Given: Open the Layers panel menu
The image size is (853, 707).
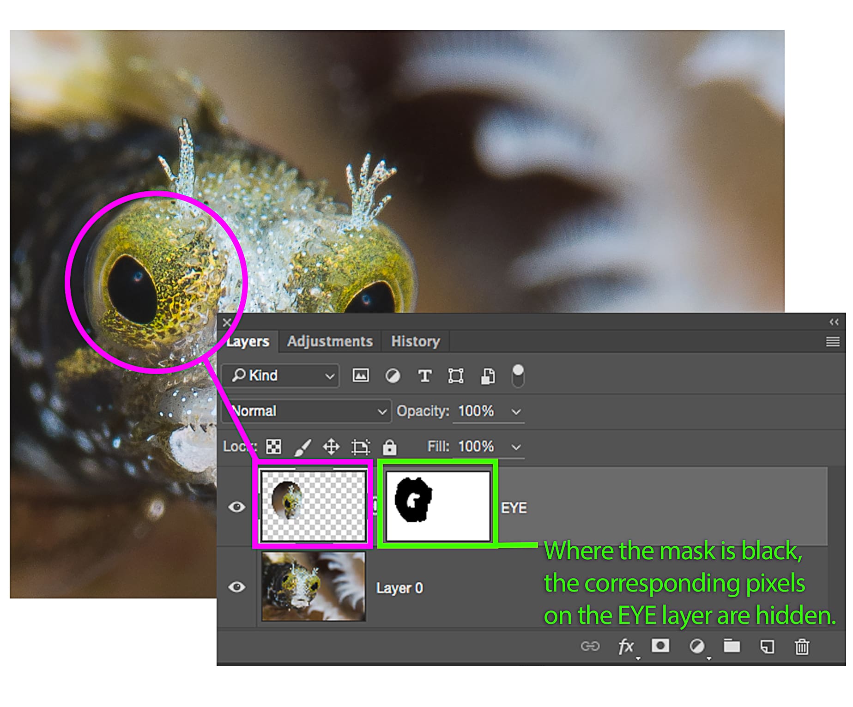Looking at the screenshot, I should pos(833,341).
